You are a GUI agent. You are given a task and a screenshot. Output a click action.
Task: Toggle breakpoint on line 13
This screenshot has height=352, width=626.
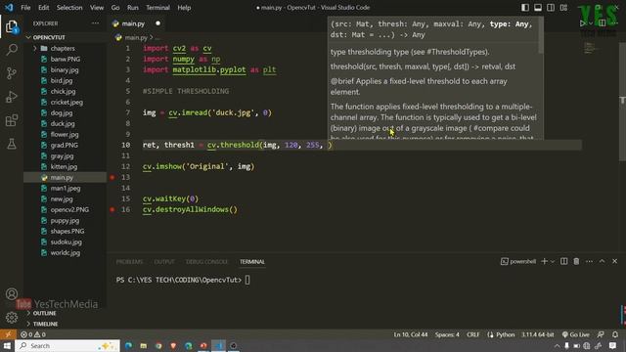112,177
